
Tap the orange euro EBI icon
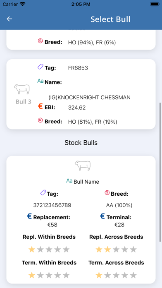pyautogui.click(x=40, y=106)
